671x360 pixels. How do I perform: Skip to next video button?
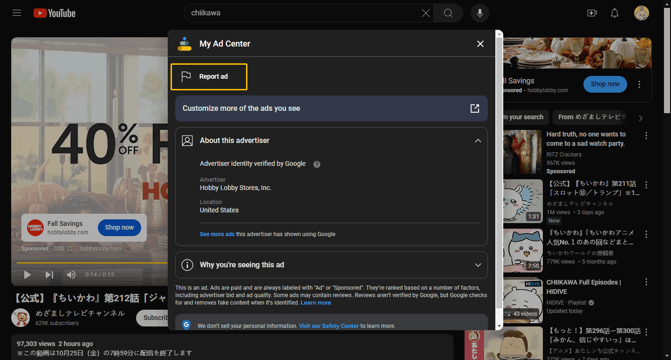click(49, 275)
